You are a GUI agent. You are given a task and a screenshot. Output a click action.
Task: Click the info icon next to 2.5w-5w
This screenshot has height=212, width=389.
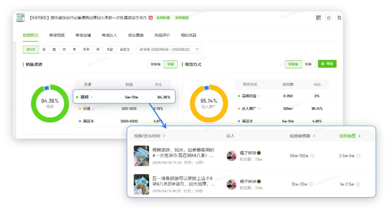(358, 156)
